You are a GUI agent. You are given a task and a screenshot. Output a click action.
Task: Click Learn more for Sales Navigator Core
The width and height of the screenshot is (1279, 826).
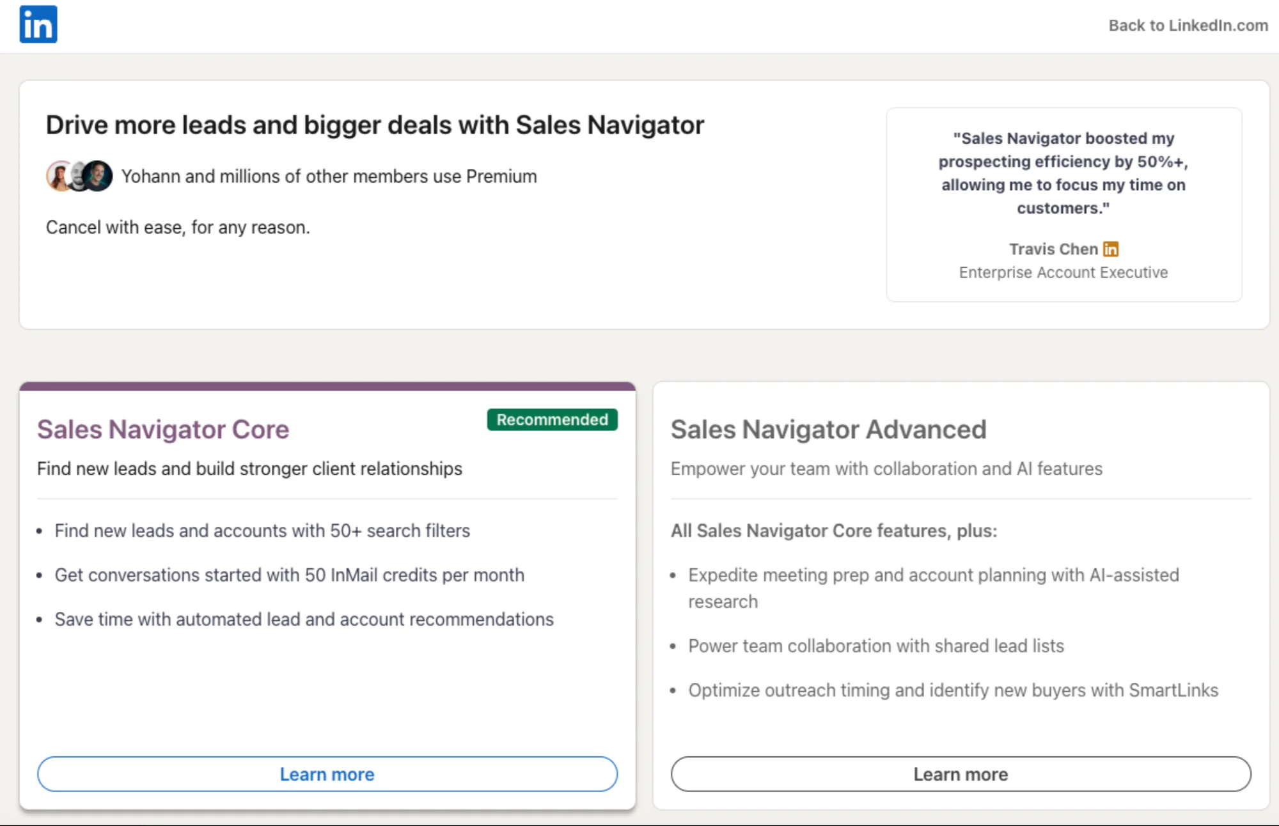tap(327, 774)
